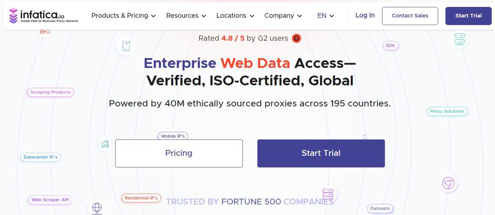The image size is (495, 215).
Task: Expand the Locations dropdown
Action: (x=235, y=16)
